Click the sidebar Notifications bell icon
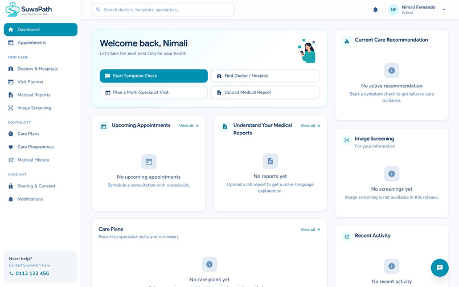The image size is (459, 287). pyautogui.click(x=11, y=199)
